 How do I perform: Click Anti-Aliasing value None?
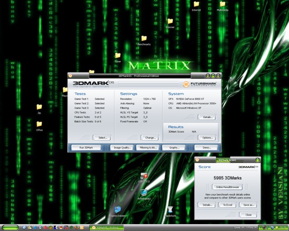click(x=146, y=103)
